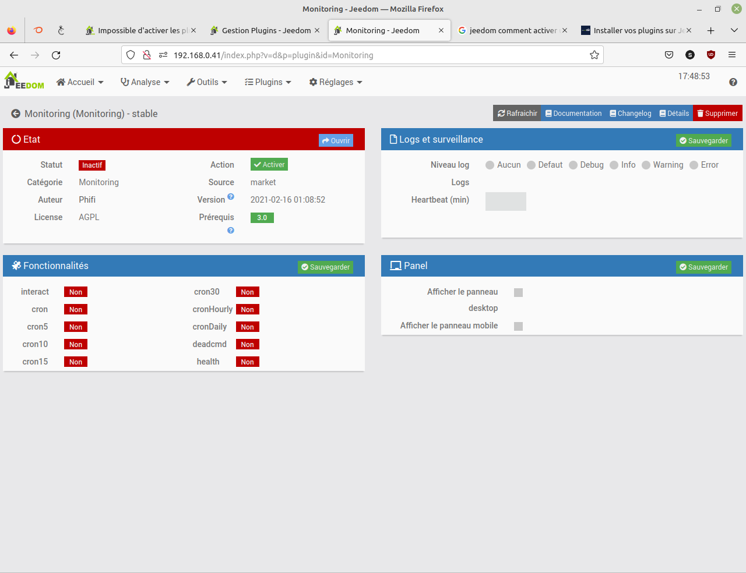Open the pinned tab with the orange loop icon
The width and height of the screenshot is (746, 573).
tap(38, 30)
